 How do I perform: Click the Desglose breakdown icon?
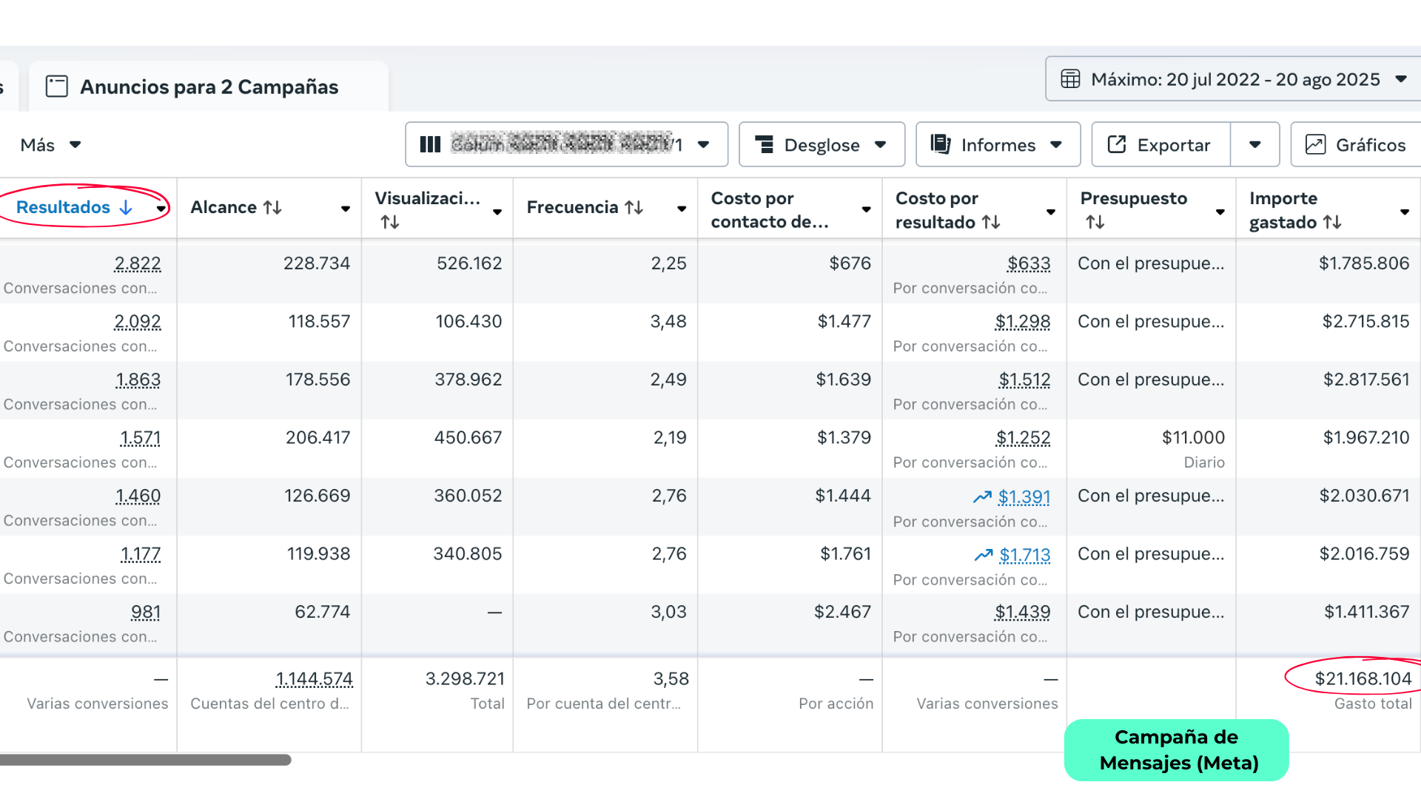tap(764, 144)
